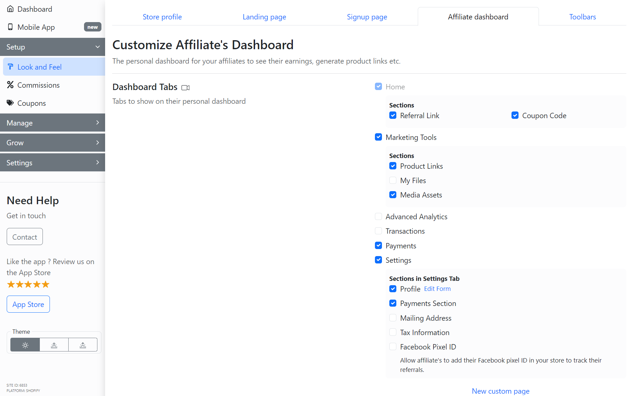632x396 pixels.
Task: Collapse the Setup sidebar section
Action: pos(53,47)
